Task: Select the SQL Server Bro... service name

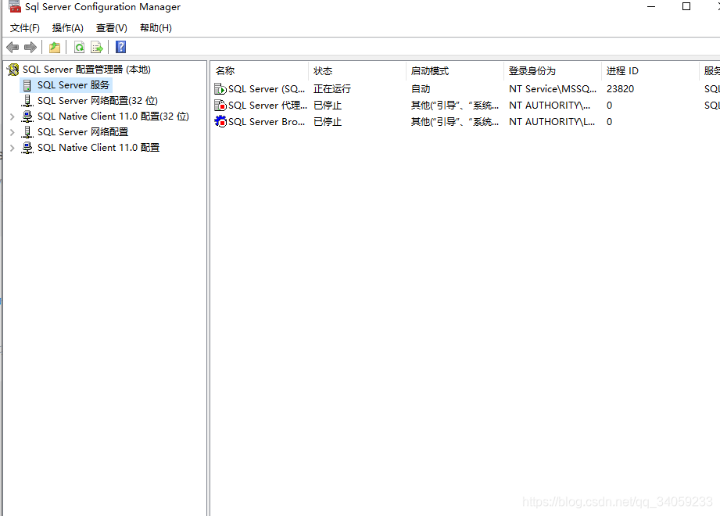Action: [267, 122]
